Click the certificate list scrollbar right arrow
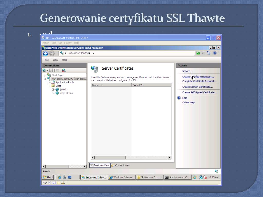Screen dimensions: 263x197 pyautogui.click(x=170, y=157)
